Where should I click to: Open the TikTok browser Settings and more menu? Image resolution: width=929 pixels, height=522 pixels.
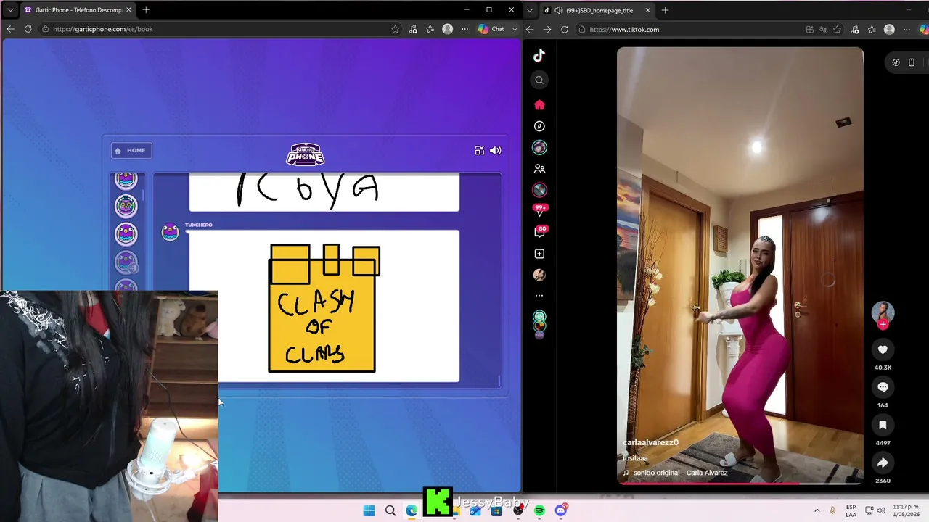pos(907,30)
